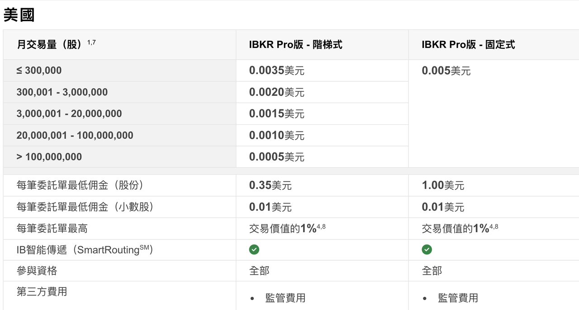Click the 第三方費用 row label
The height and width of the screenshot is (310, 579).
pos(42,291)
